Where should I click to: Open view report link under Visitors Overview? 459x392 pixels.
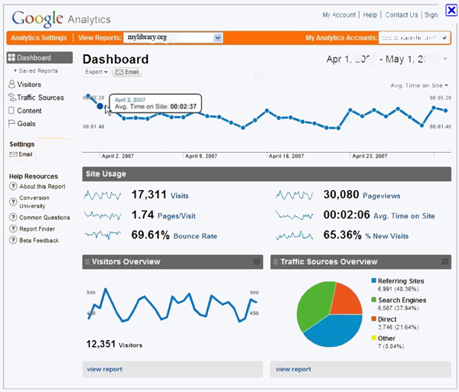(x=105, y=369)
